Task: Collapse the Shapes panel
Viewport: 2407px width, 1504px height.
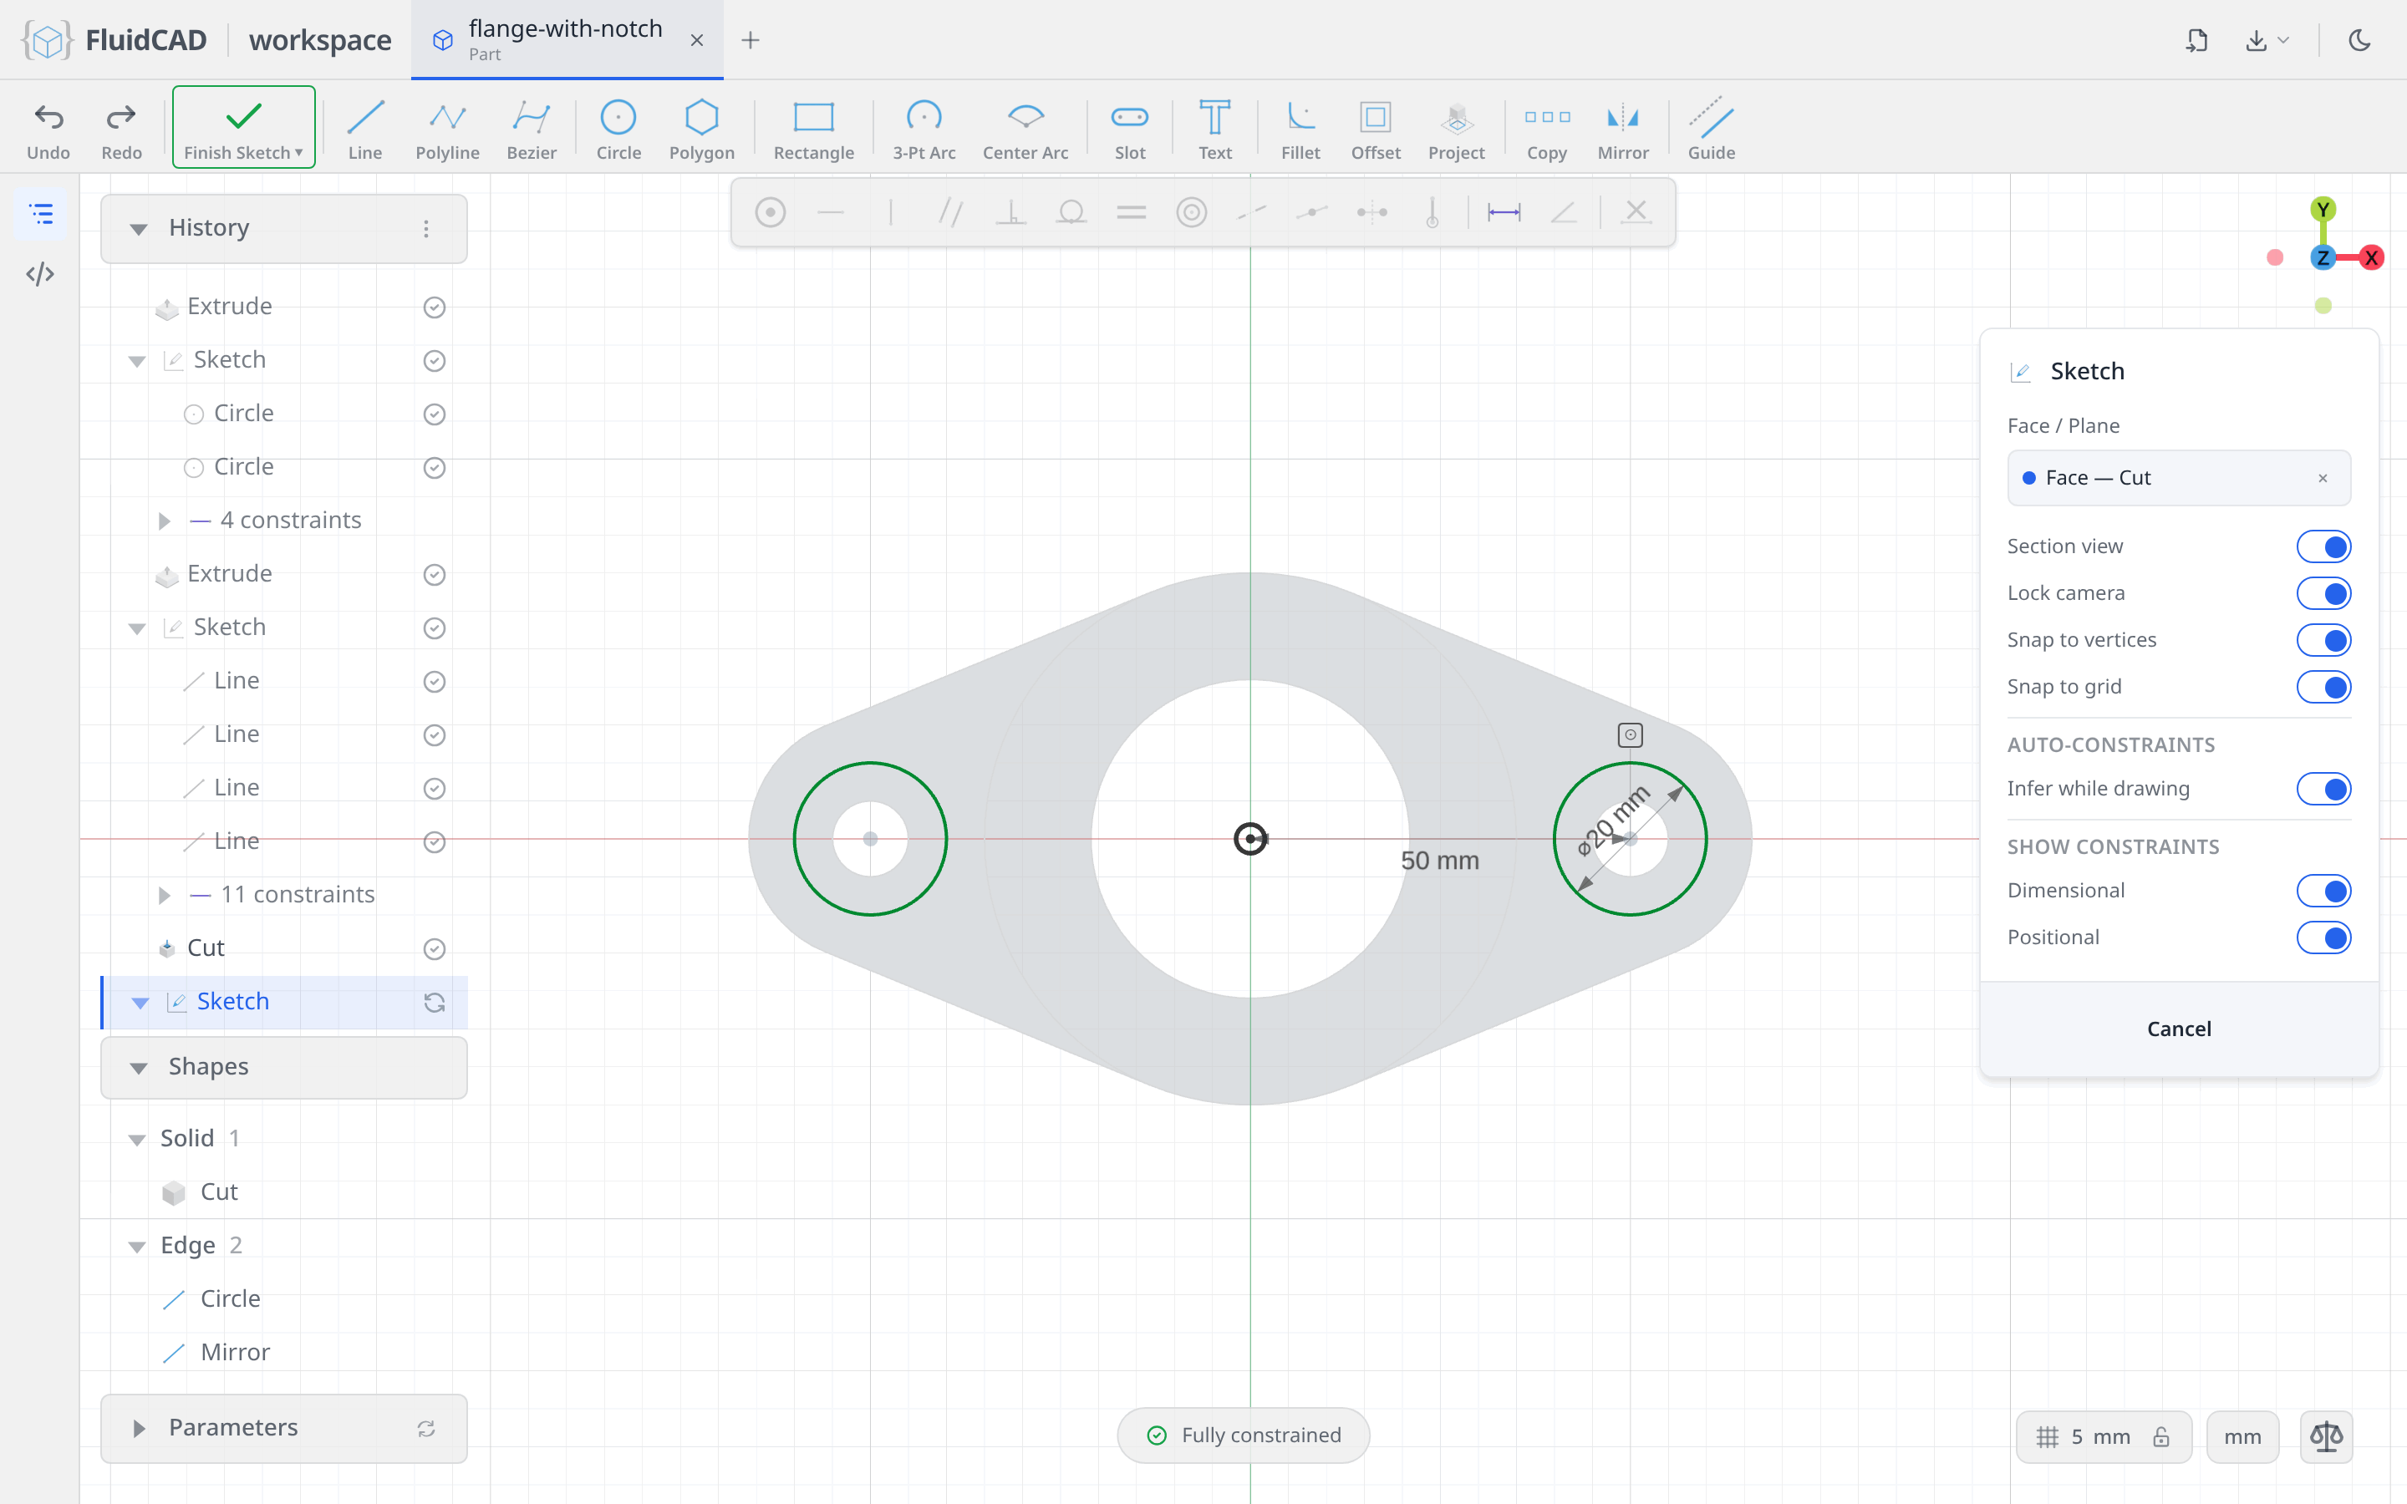Action: point(138,1067)
